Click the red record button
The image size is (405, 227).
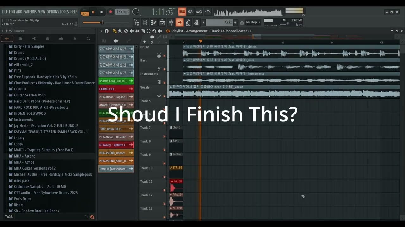pyautogui.click(x=110, y=12)
